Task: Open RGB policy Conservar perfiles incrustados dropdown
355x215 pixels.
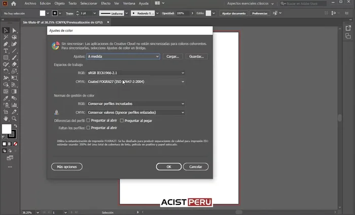Action: pos(136,104)
